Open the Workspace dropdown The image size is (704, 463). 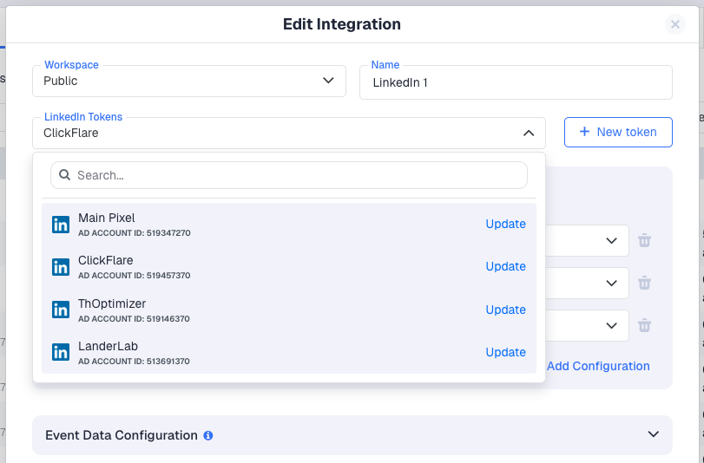click(188, 82)
